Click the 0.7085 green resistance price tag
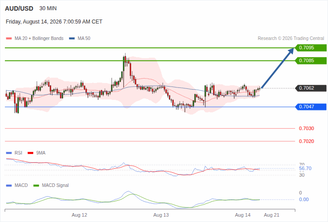The width and height of the screenshot is (328, 222). [311, 61]
